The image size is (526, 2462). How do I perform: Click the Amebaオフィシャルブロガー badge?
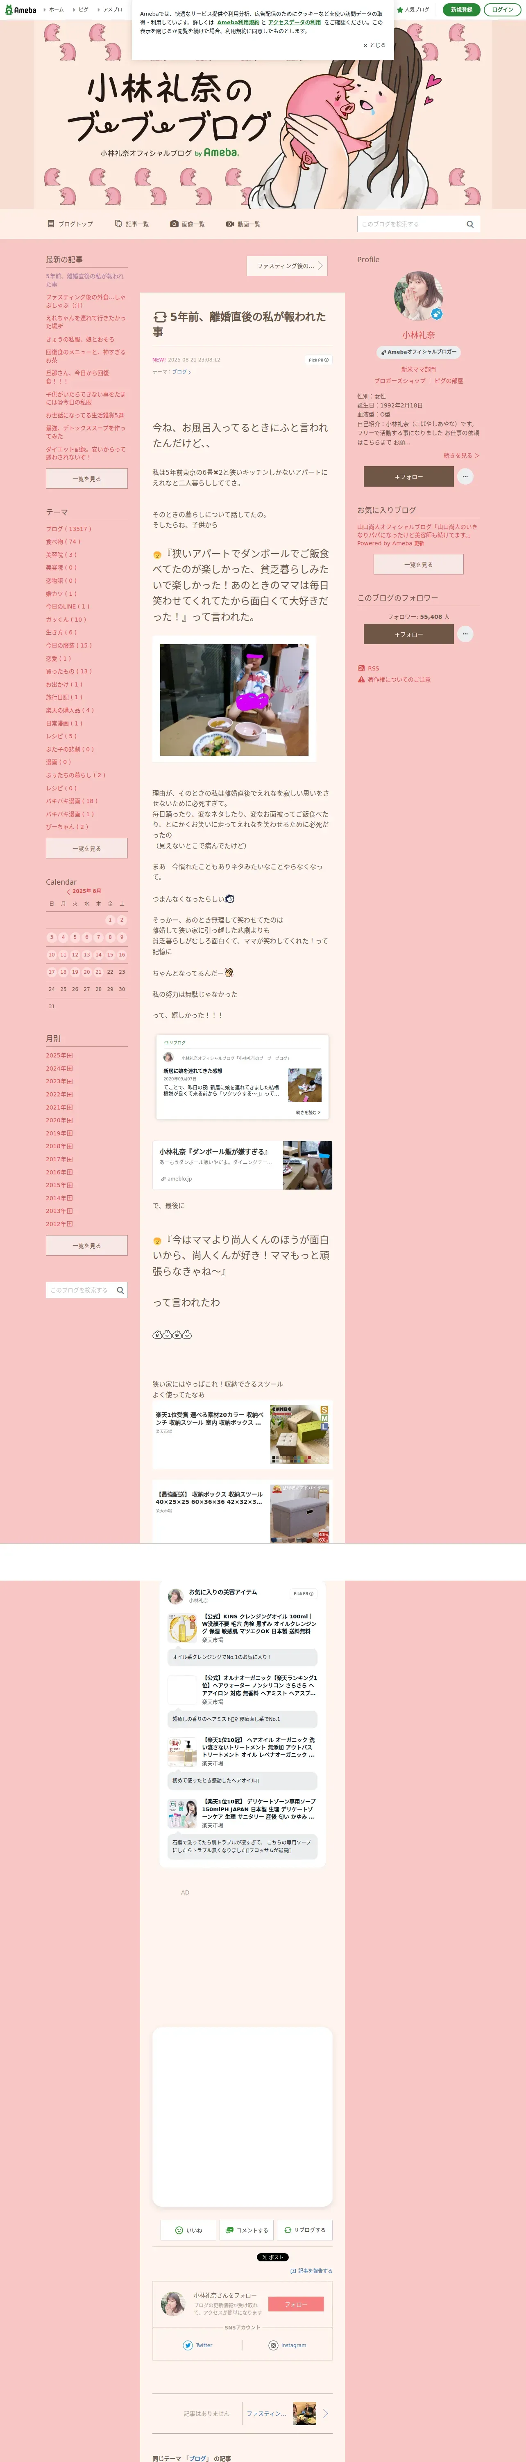[418, 352]
